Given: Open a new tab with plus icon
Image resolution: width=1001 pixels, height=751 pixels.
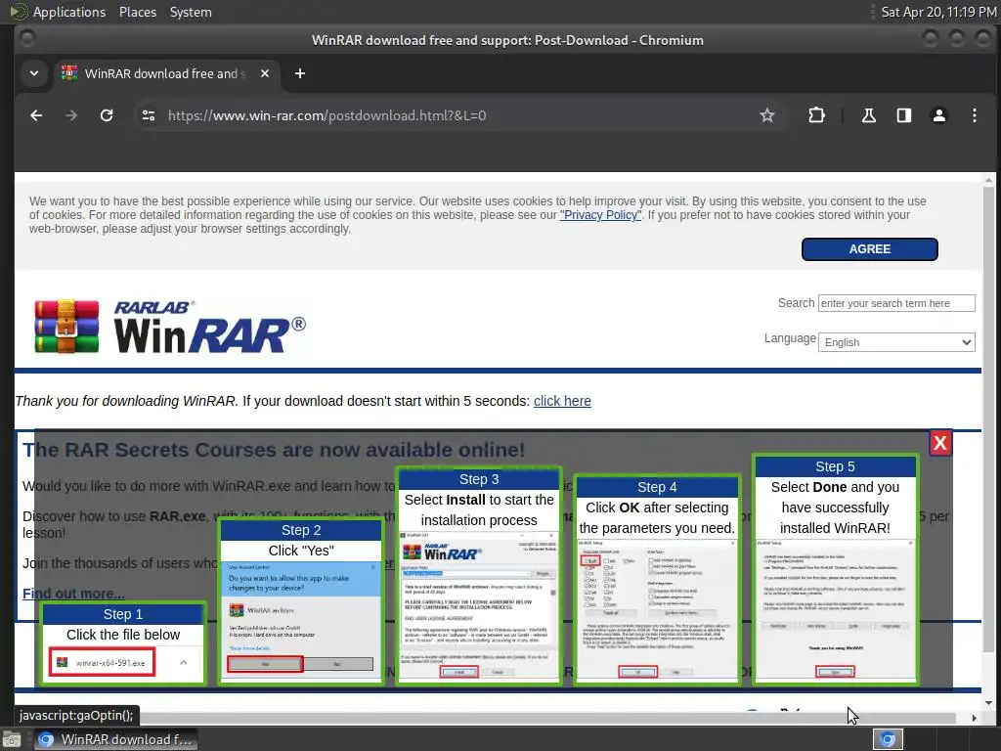Looking at the screenshot, I should [x=300, y=73].
